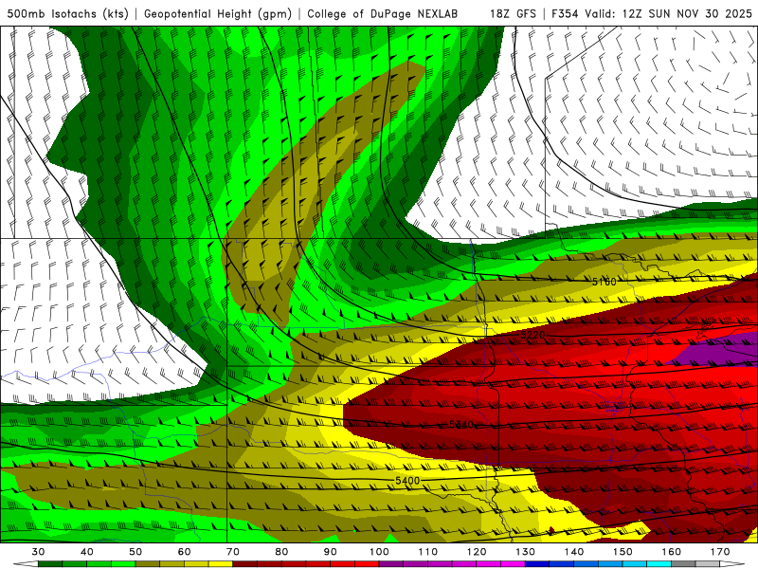Click the 5340 height contour label
This screenshot has height=569, width=758.
[x=461, y=424]
